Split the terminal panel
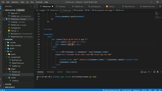 coord(154,72)
